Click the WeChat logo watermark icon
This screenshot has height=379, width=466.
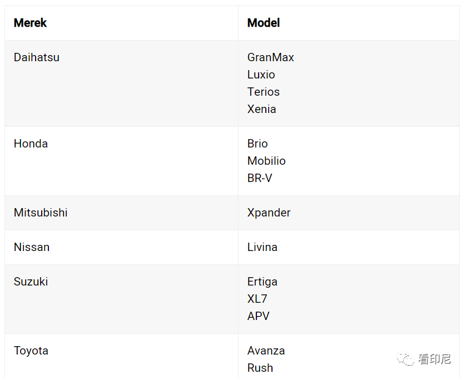click(x=405, y=359)
